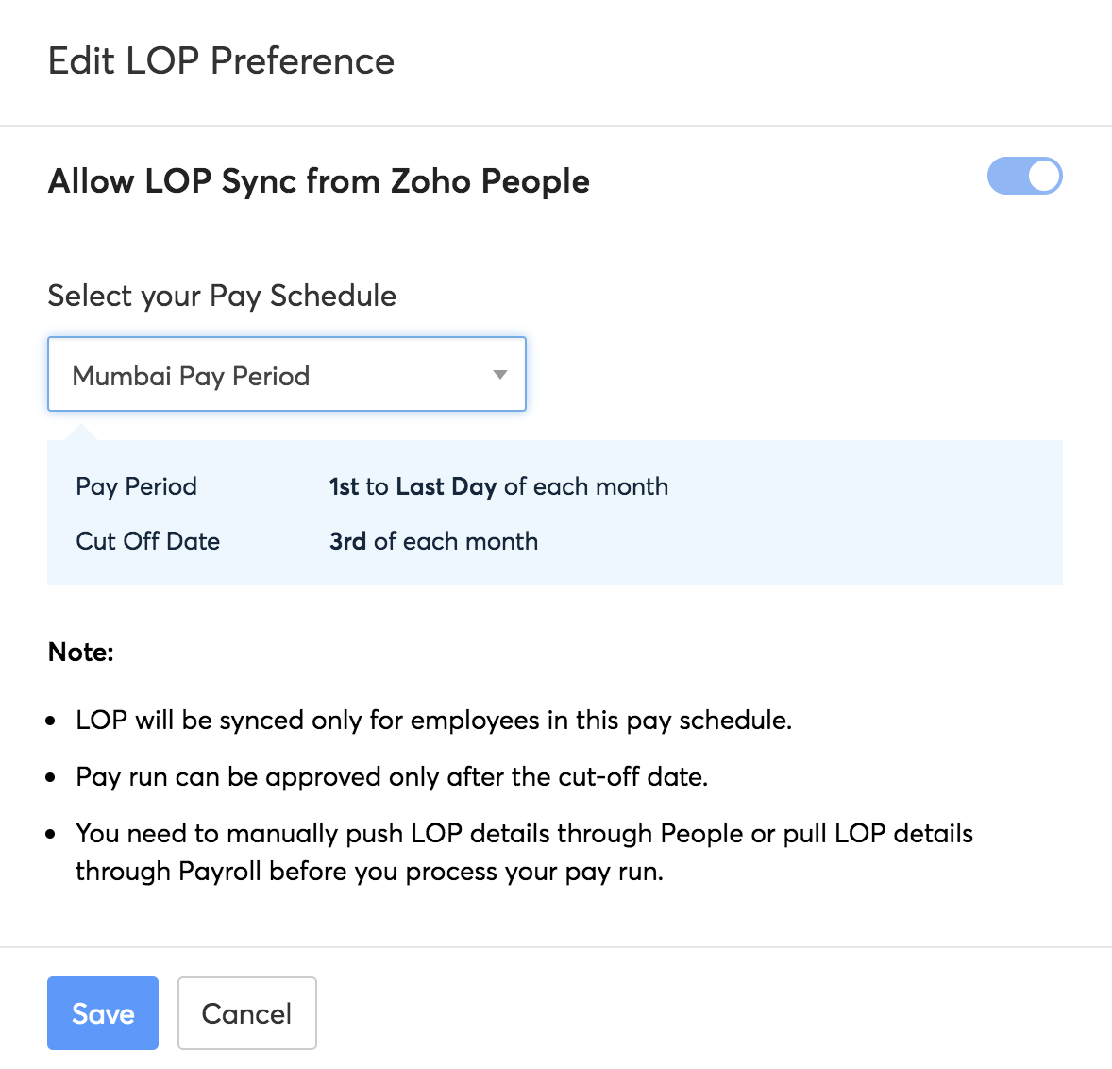1112x1069 pixels.
Task: Click the info panel pointer triangle
Action: coord(82,433)
